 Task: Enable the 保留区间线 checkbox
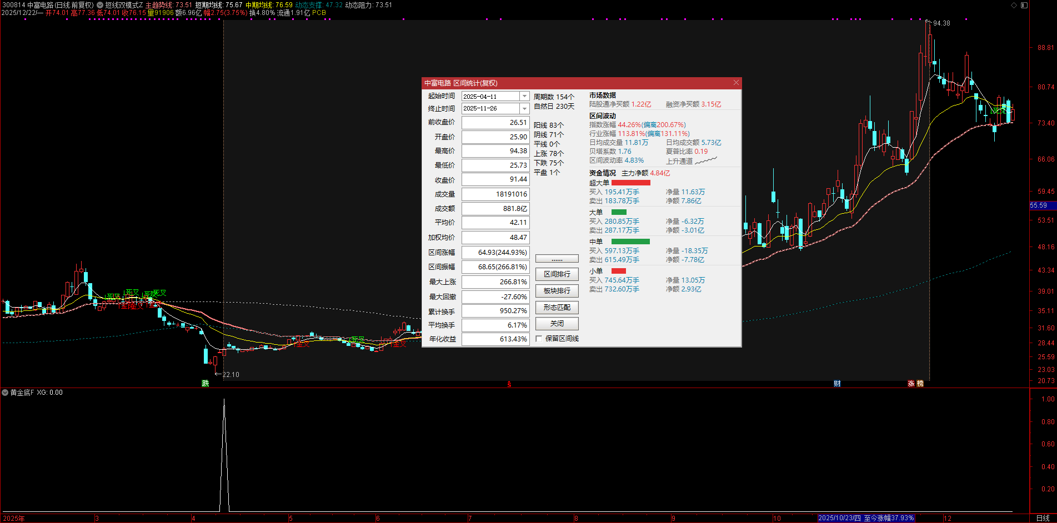pyautogui.click(x=539, y=339)
